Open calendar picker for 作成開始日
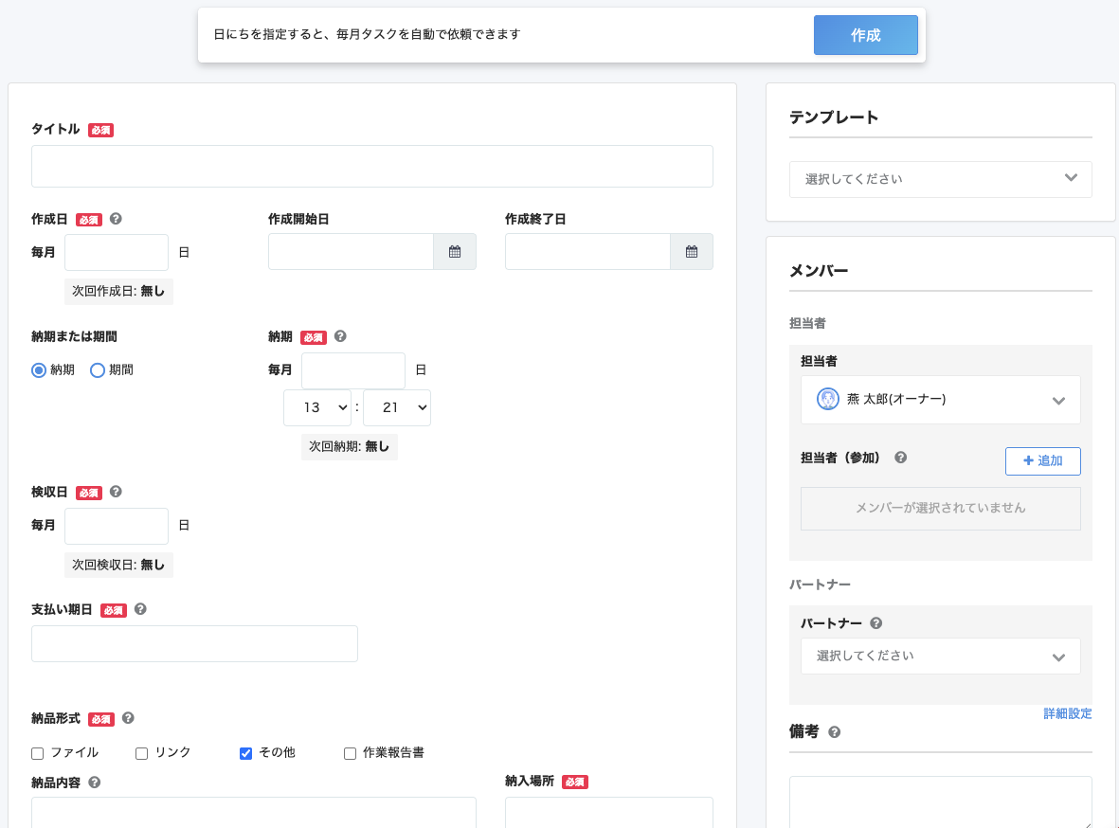Screen dimensions: 1119x828 [454, 251]
